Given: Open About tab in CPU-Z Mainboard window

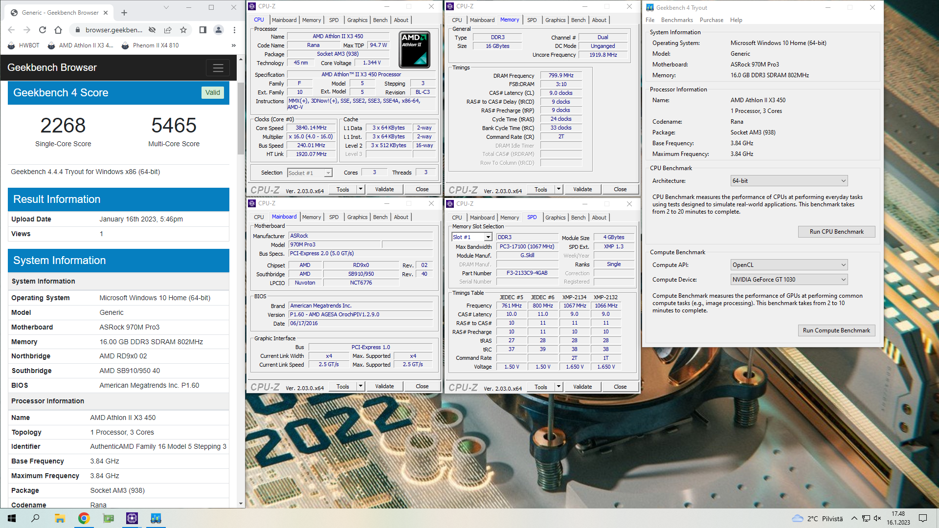Looking at the screenshot, I should click(401, 217).
